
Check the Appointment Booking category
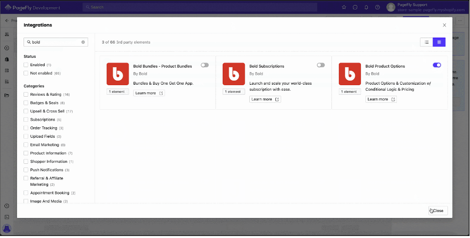26,193
